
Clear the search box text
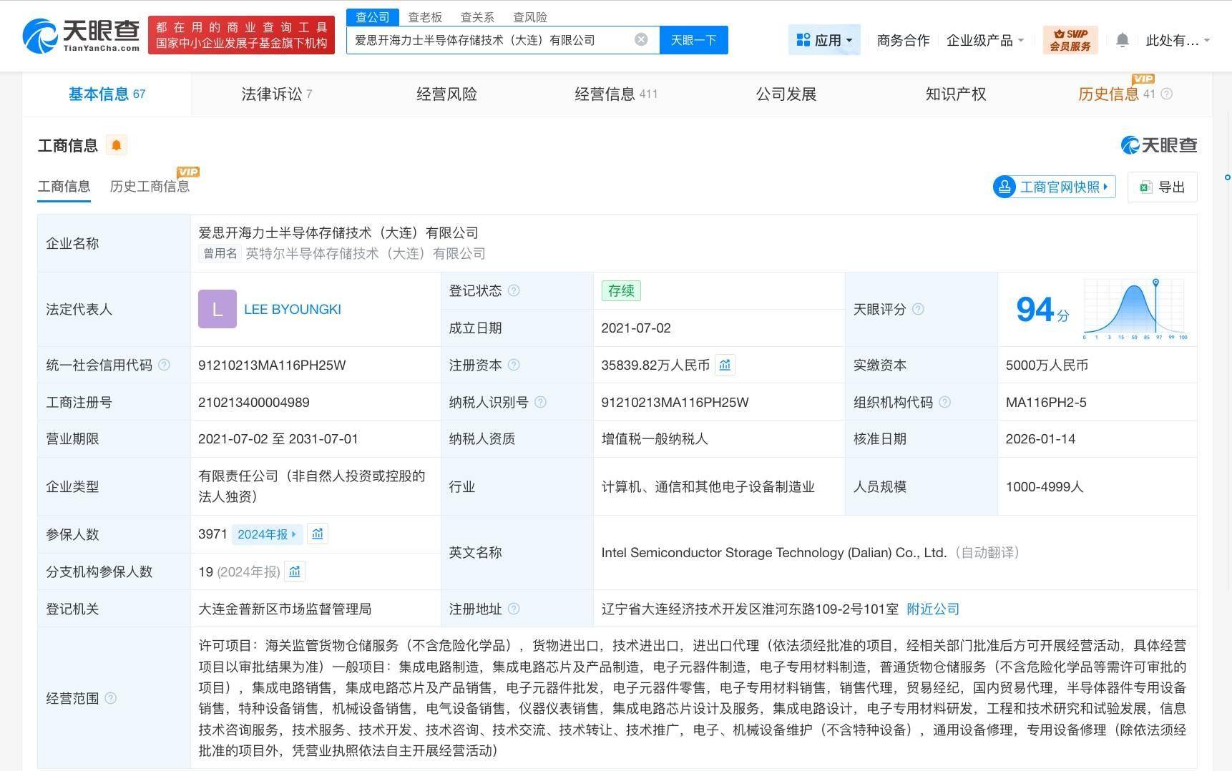(641, 39)
